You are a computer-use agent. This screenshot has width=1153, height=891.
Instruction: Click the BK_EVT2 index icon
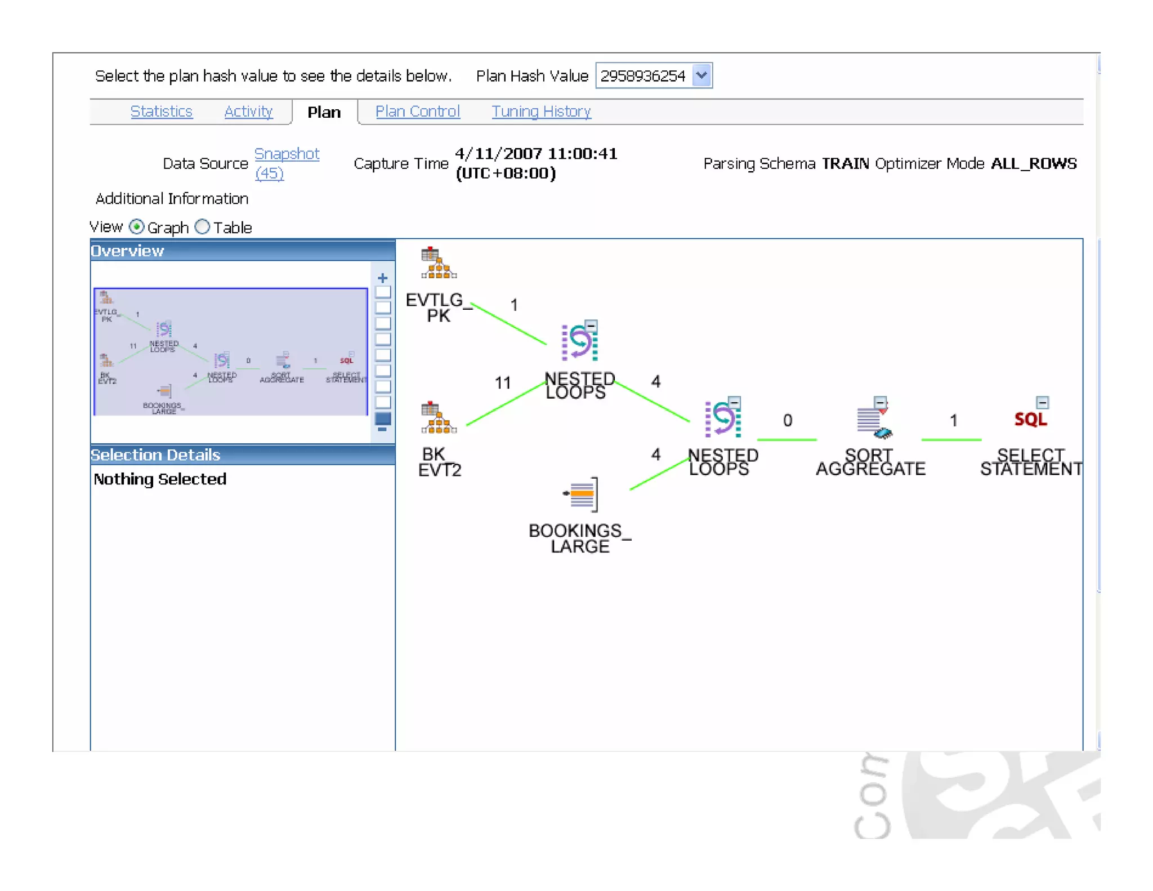tap(438, 418)
